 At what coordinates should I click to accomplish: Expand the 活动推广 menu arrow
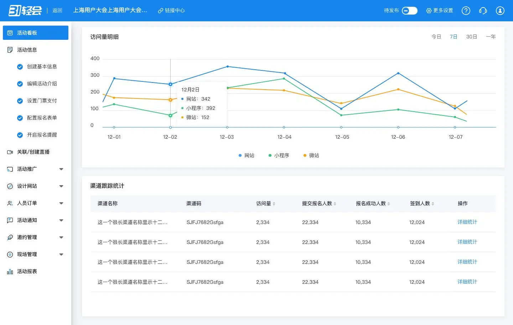click(x=61, y=169)
